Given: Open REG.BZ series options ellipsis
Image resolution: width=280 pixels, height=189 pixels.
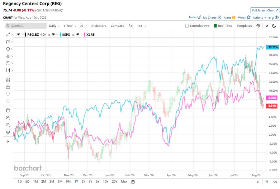Looking at the screenshot, I should [x=23, y=34].
